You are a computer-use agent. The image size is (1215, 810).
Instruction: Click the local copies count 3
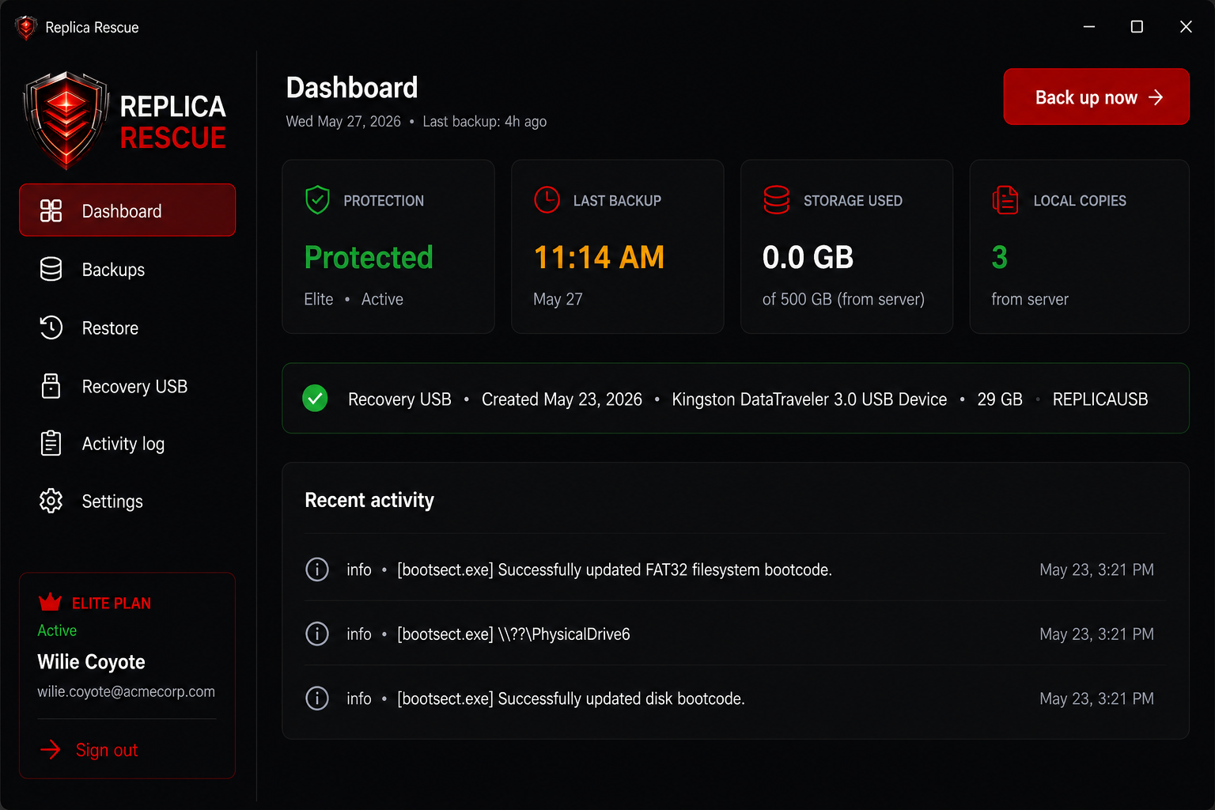[x=999, y=257]
